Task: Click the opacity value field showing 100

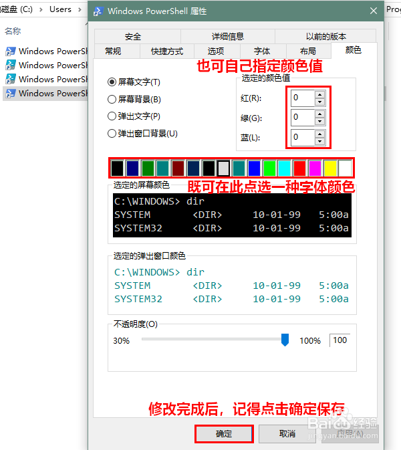Action: pos(340,340)
